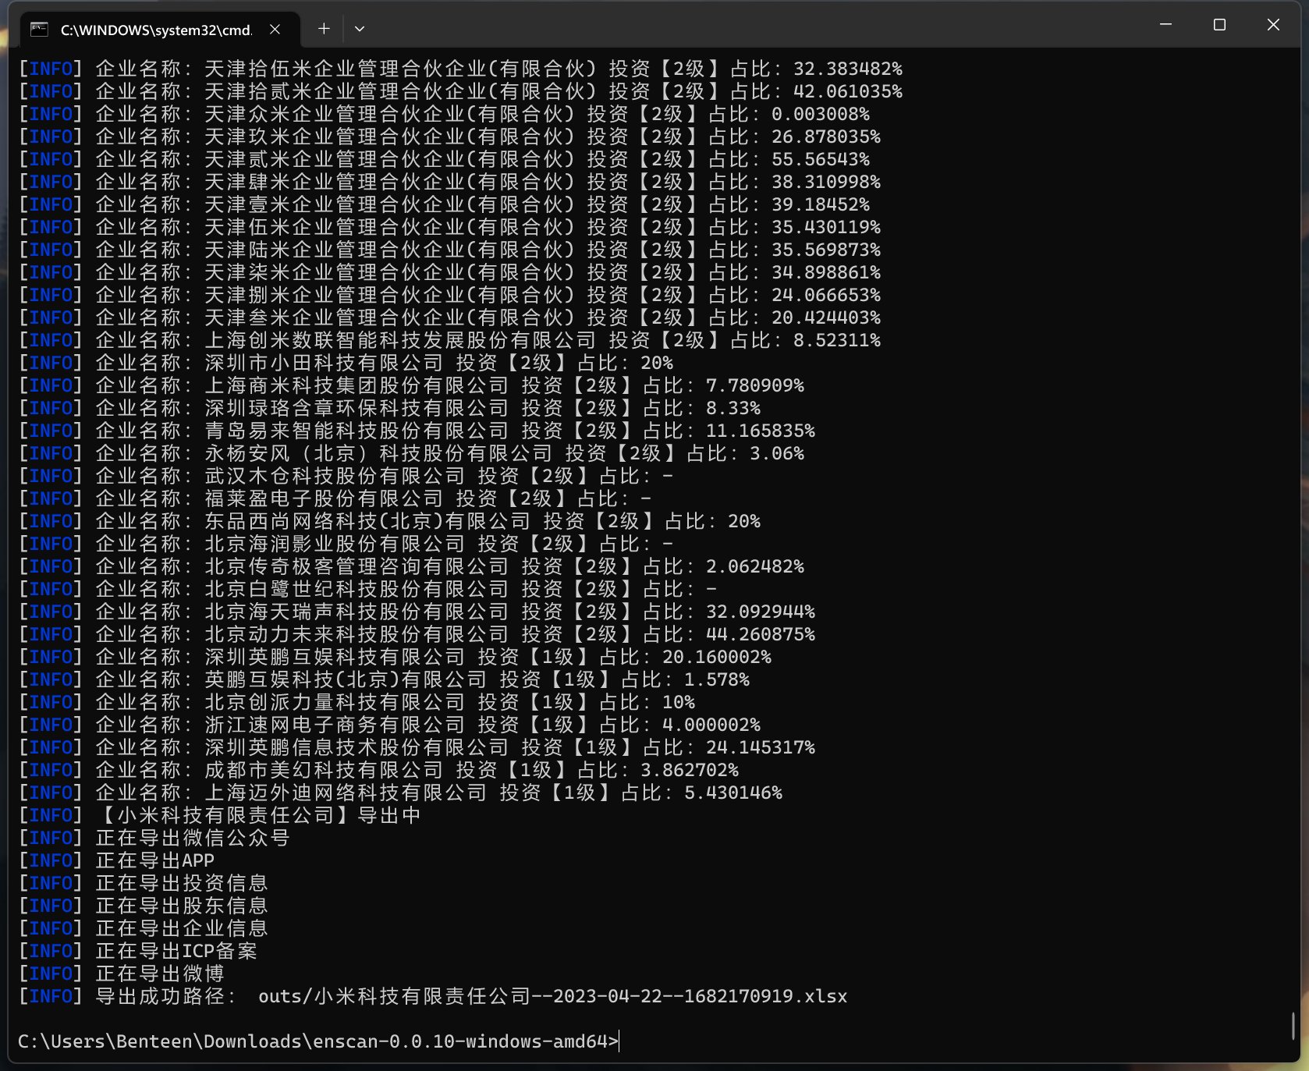Click the line 正在导出ICP备案
Screen dimensions: 1309x1071
pos(137,951)
